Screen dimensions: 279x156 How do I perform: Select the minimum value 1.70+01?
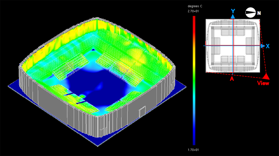193,150
